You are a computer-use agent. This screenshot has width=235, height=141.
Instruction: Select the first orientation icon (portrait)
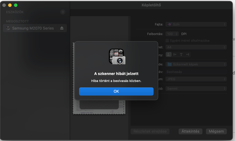pos(169,54)
